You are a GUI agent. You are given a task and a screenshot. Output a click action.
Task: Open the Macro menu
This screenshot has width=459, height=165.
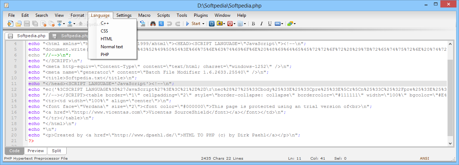[144, 15]
